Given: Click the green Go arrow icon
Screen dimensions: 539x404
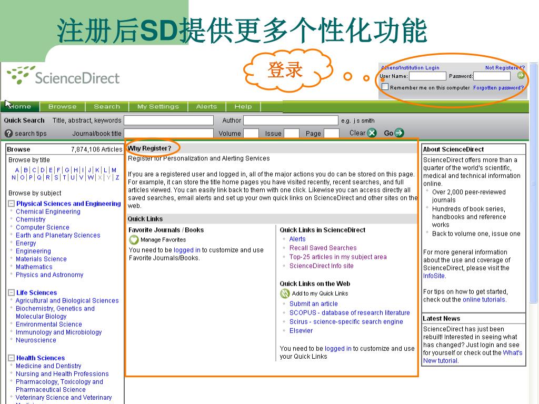Looking at the screenshot, I should point(399,133).
